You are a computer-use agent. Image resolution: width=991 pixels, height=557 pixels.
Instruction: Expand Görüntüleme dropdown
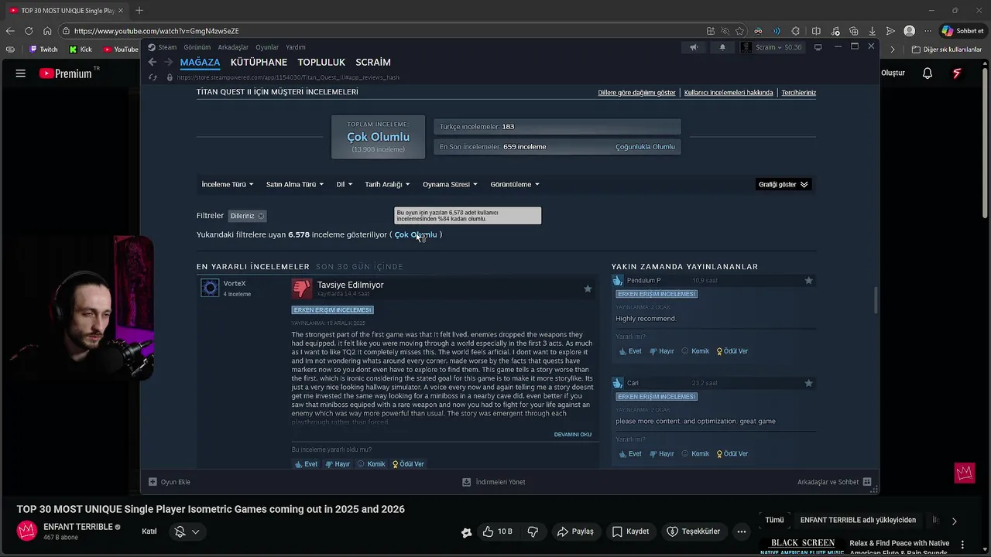(515, 184)
